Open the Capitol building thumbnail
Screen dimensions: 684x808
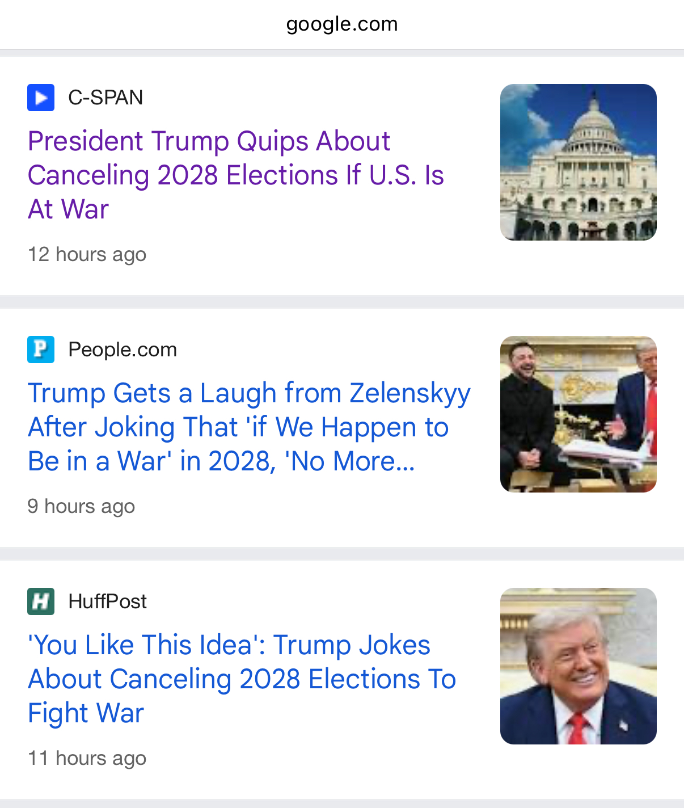[x=578, y=162]
